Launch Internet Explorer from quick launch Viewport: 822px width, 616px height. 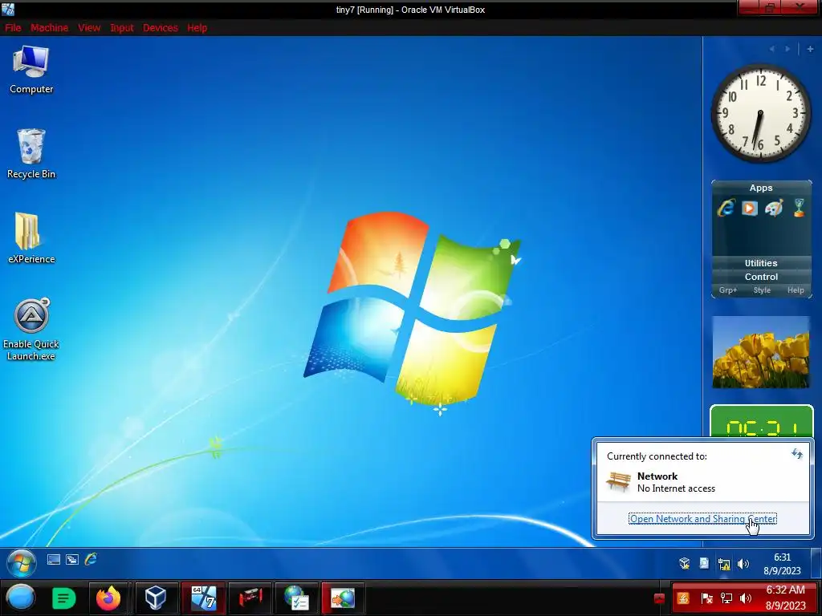pos(91,559)
